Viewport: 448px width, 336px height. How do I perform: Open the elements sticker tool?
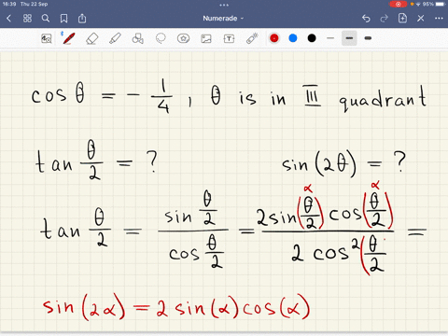(x=183, y=38)
